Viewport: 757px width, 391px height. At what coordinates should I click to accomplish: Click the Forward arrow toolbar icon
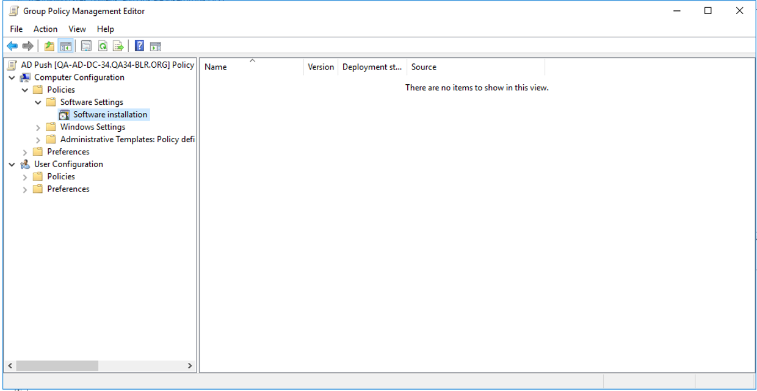pos(27,46)
